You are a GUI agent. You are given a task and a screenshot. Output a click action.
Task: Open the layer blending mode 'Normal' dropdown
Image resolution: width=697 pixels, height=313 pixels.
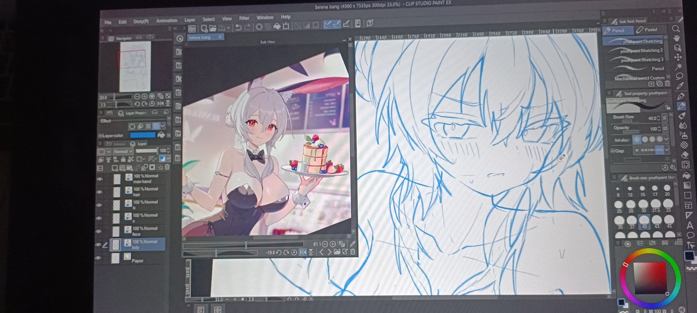123,151
